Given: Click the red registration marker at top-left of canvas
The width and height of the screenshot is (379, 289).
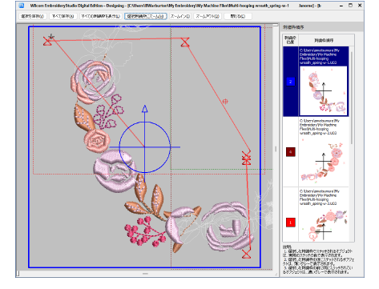Looking at the screenshot, I should point(47,41).
